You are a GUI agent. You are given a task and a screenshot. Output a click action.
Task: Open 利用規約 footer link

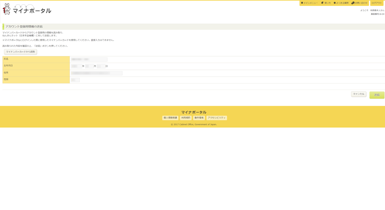[186, 118]
